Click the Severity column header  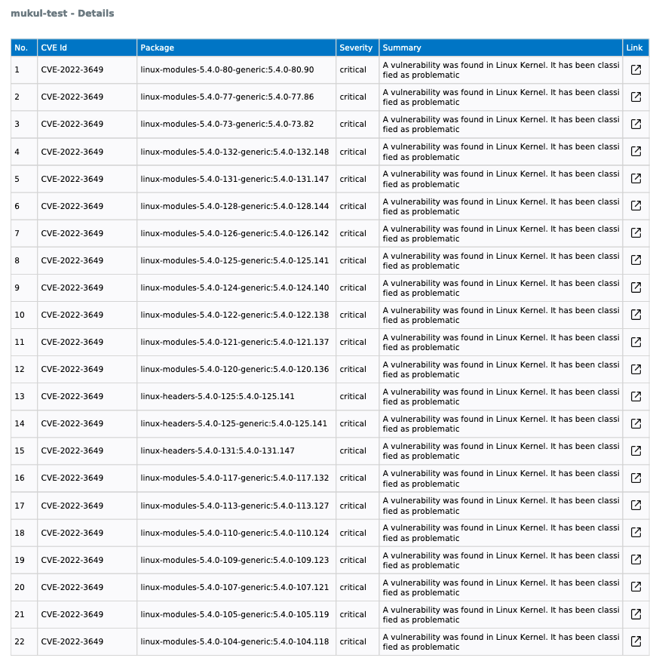[357, 48]
